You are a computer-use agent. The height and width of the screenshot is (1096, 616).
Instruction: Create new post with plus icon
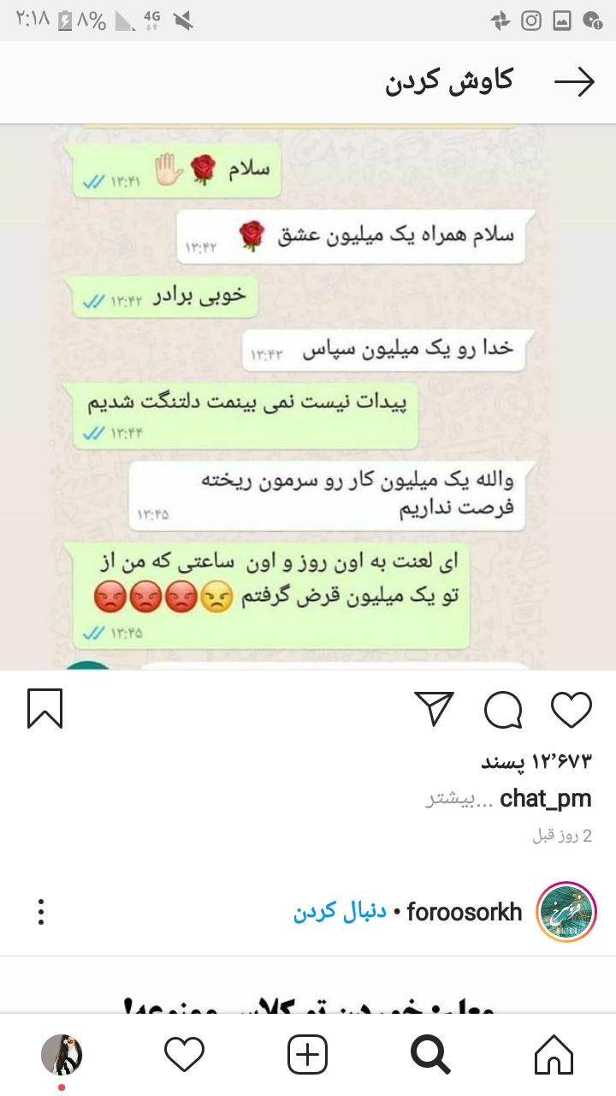coord(307,1055)
